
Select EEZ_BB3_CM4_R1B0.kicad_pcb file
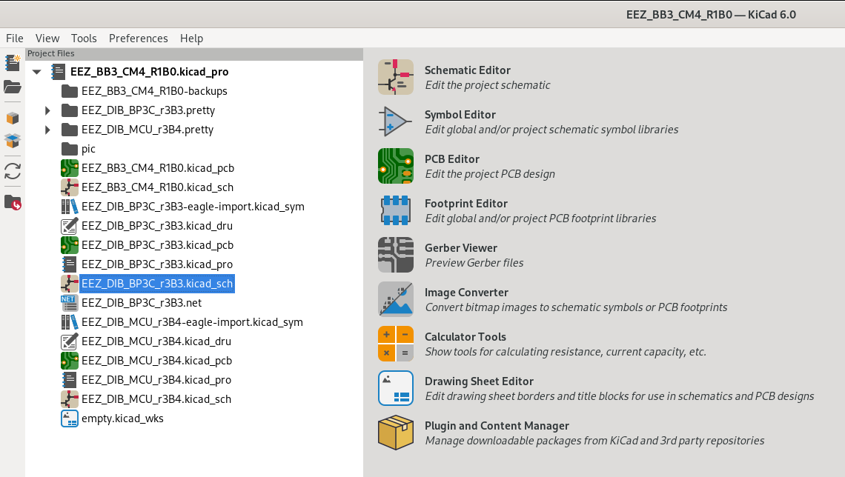tap(157, 168)
